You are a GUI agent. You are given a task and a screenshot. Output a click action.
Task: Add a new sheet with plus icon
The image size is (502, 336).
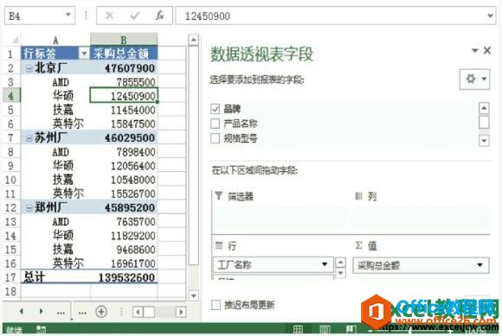(101, 312)
